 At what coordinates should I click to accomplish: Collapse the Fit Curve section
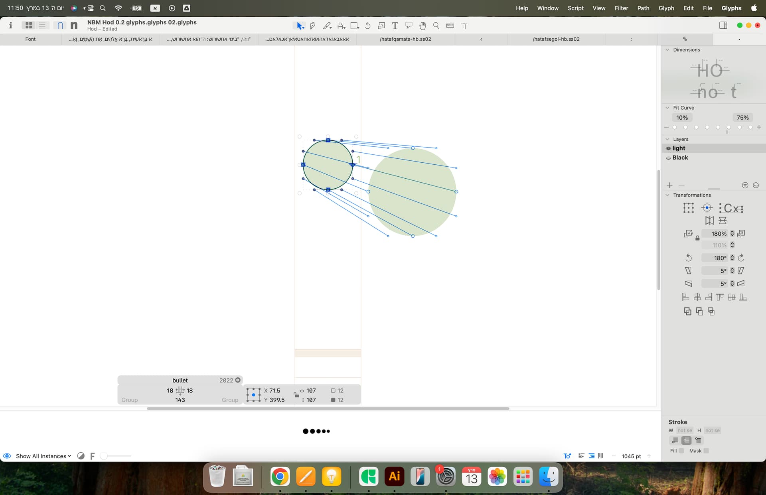[x=667, y=108]
